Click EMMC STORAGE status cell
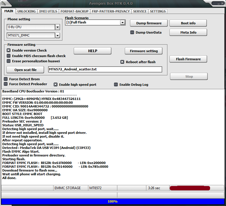 pos(70,188)
